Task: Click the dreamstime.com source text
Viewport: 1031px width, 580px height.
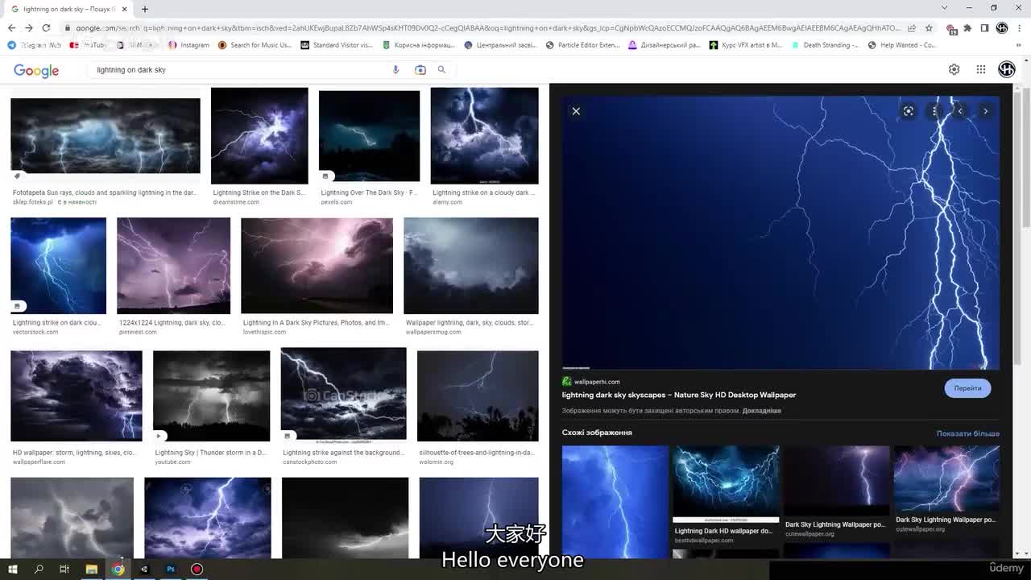Action: [236, 202]
